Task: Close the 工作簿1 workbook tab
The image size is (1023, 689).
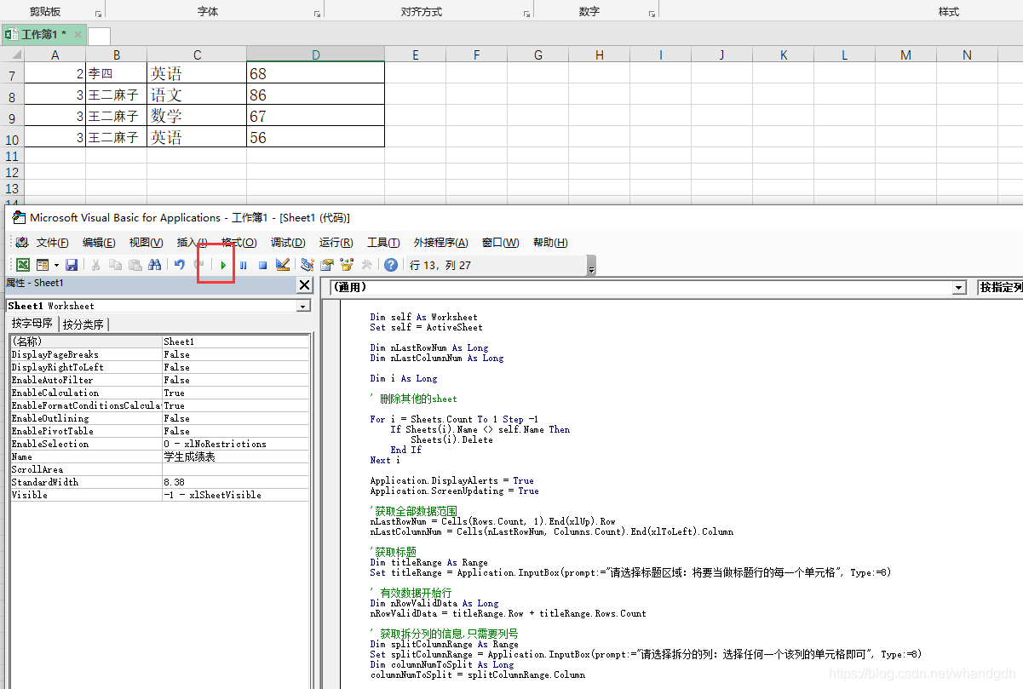Action: [78, 35]
